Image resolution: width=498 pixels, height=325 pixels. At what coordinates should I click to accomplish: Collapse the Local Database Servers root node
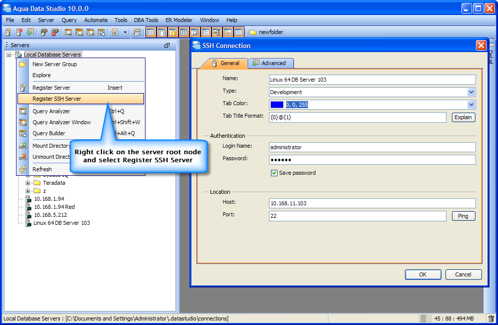click(8, 55)
